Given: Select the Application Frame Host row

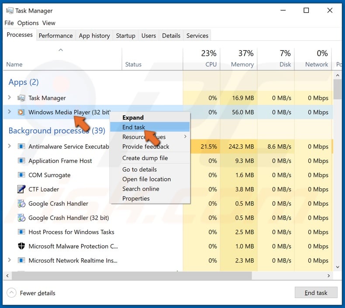Looking at the screenshot, I should (168, 161).
